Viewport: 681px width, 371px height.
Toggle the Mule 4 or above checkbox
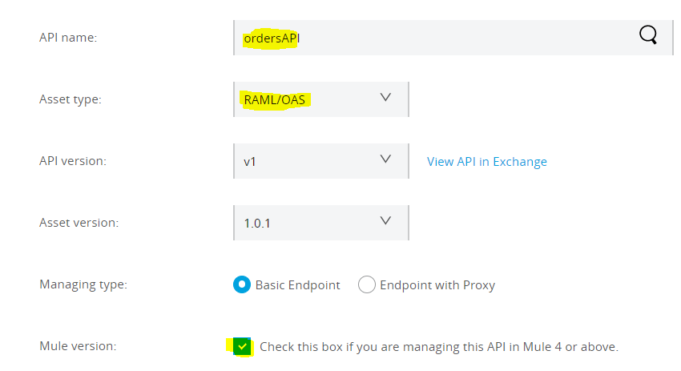point(243,347)
